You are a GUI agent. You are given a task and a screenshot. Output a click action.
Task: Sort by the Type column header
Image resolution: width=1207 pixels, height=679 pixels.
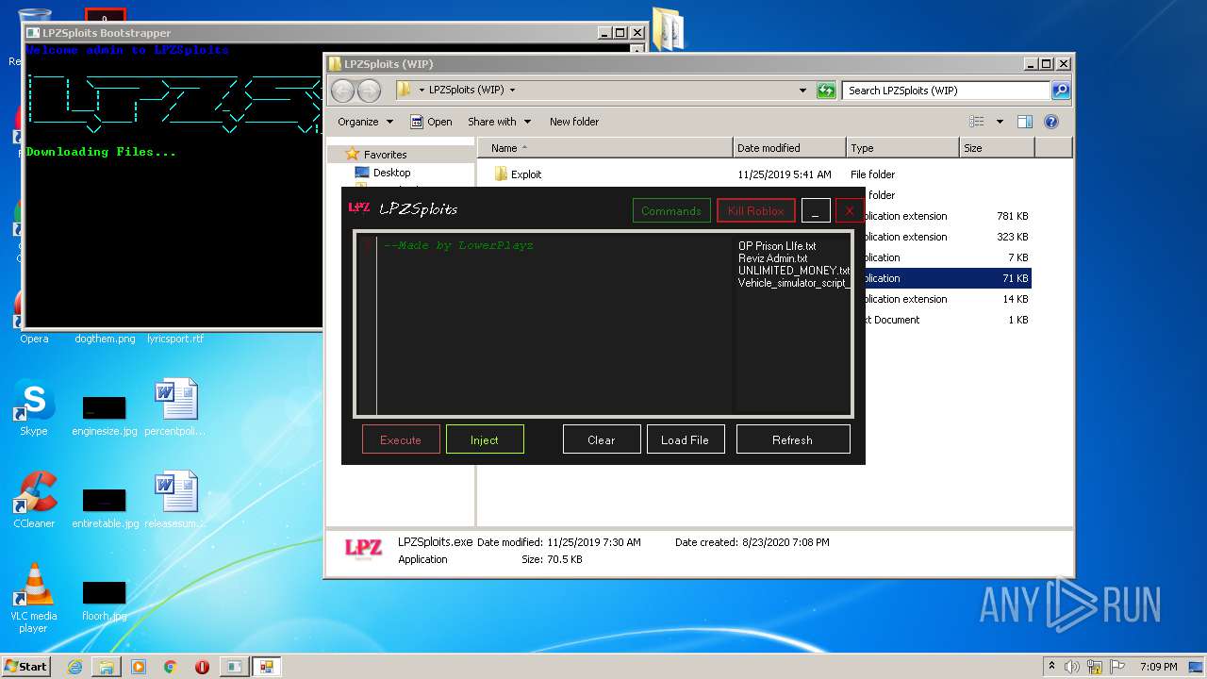tap(902, 148)
